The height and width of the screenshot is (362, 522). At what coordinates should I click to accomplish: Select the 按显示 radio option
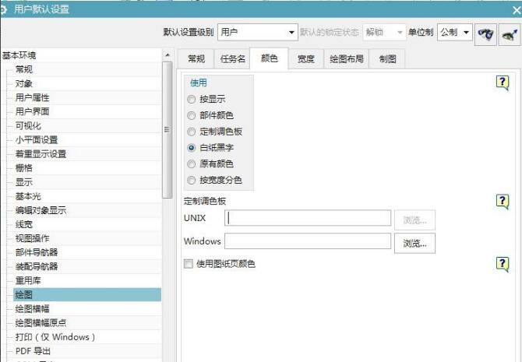click(x=192, y=100)
